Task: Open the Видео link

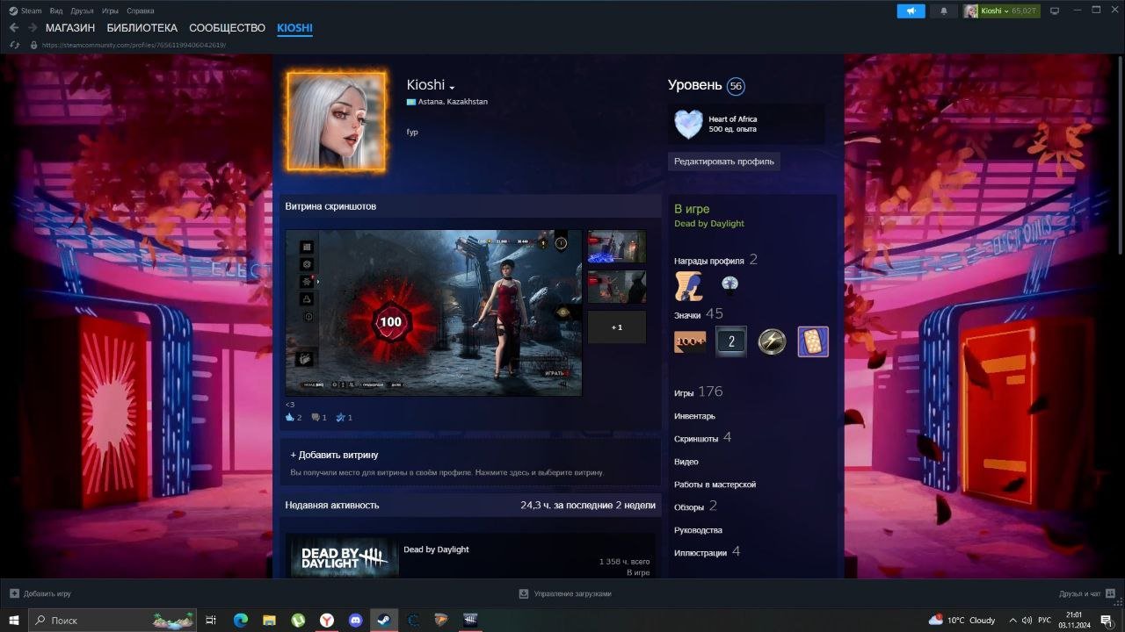Action: (x=686, y=462)
